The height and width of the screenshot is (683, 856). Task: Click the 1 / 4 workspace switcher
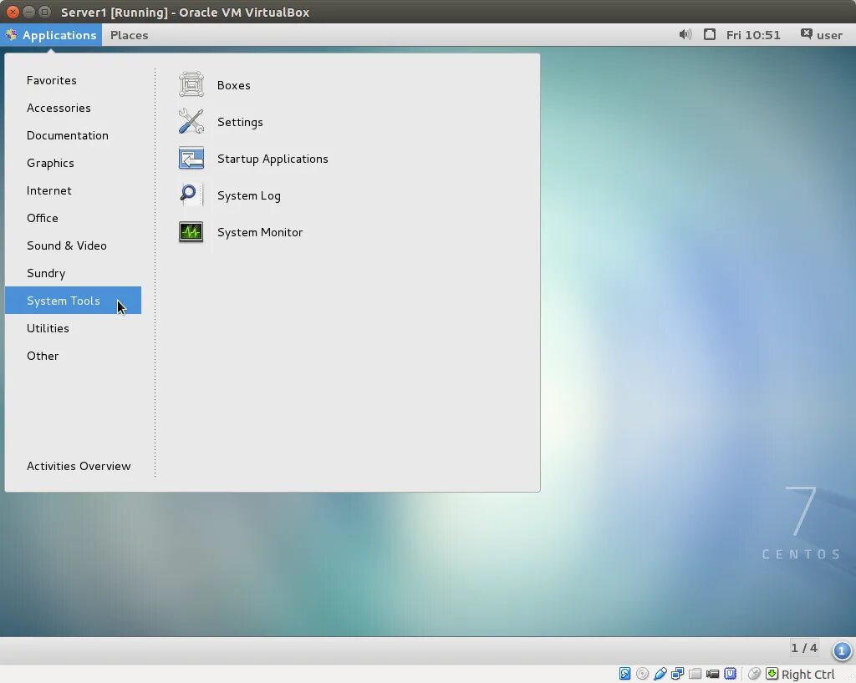click(x=803, y=648)
